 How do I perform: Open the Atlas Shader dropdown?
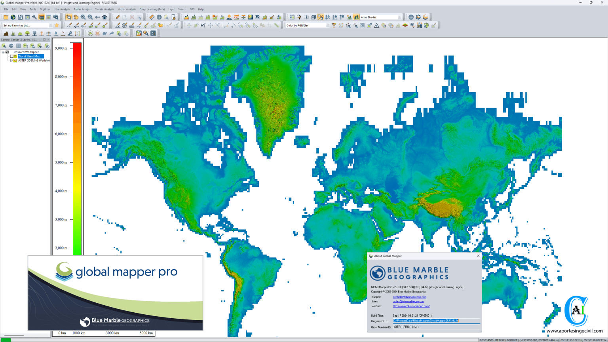point(399,17)
